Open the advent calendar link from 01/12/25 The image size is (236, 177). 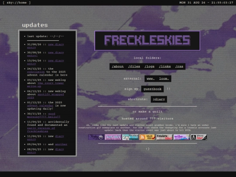pos(40,106)
